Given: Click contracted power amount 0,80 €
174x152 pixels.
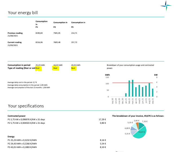Looking at the screenshot, I should pos(103,123).
